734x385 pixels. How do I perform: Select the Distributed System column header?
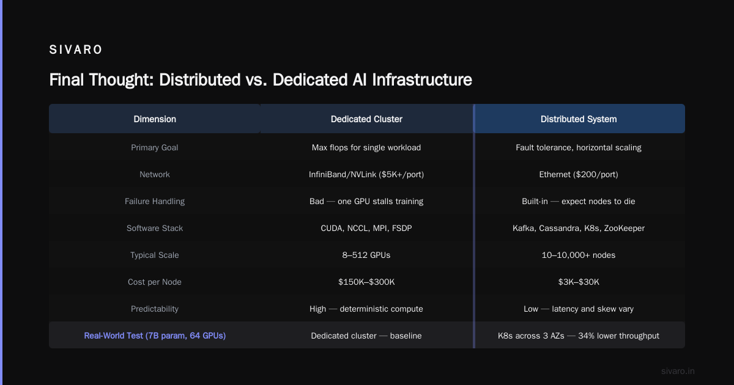coord(579,119)
